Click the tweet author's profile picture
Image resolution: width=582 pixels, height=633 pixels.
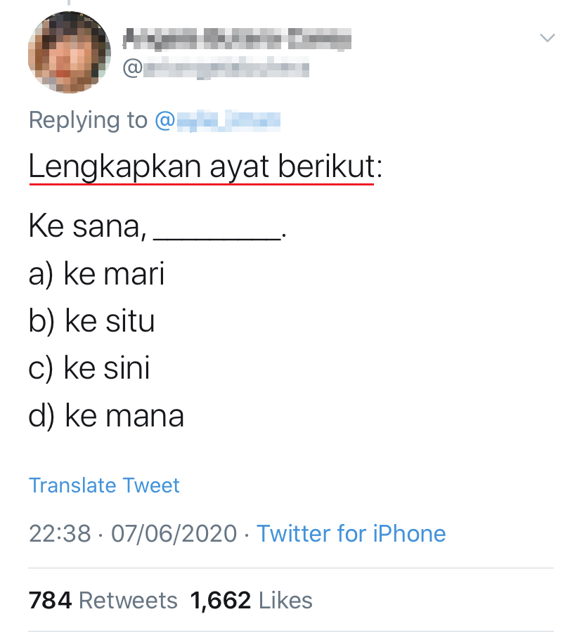click(70, 53)
